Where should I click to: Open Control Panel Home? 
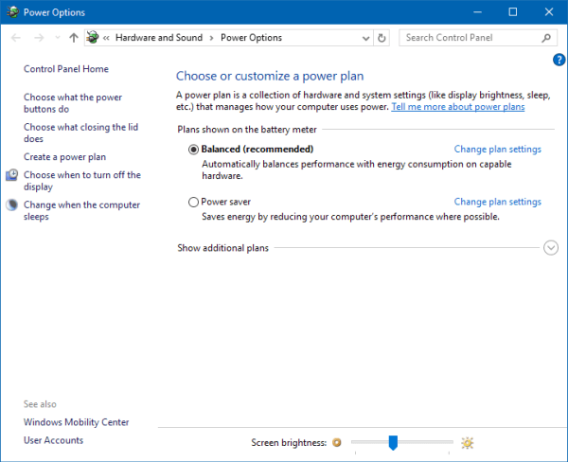65,69
